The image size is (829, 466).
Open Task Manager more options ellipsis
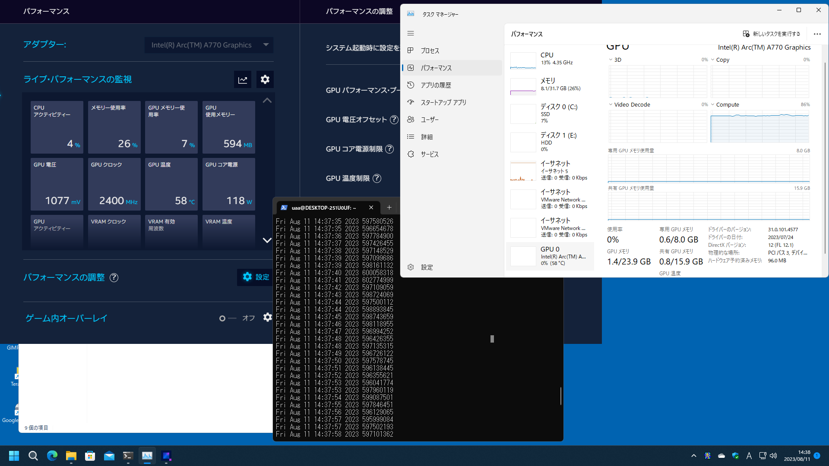pos(817,34)
